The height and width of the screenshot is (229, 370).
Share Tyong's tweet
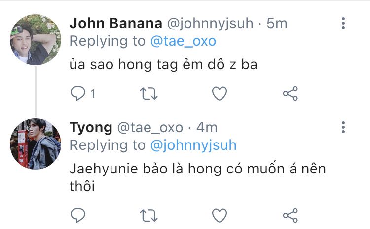click(290, 215)
